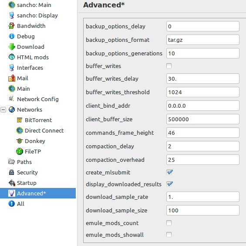Click the client_bind_addr field showing 0.0.0.0

tap(203, 106)
